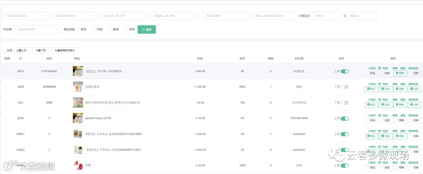The width and height of the screenshot is (423, 174).
Task: Click the 最低价 minimum price field
Action: (327, 16)
